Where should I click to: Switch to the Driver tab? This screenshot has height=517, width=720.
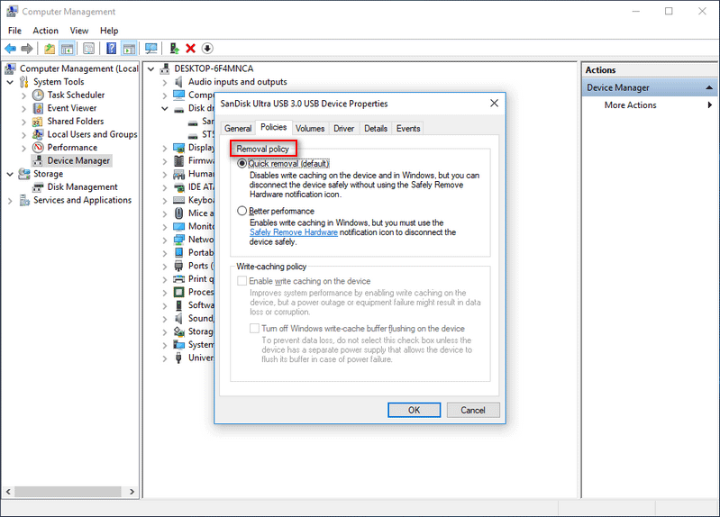(x=344, y=129)
